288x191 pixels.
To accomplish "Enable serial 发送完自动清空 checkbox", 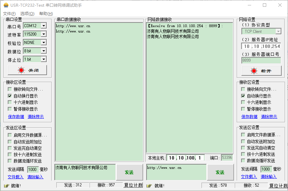I will pyautogui.click(x=10, y=148).
